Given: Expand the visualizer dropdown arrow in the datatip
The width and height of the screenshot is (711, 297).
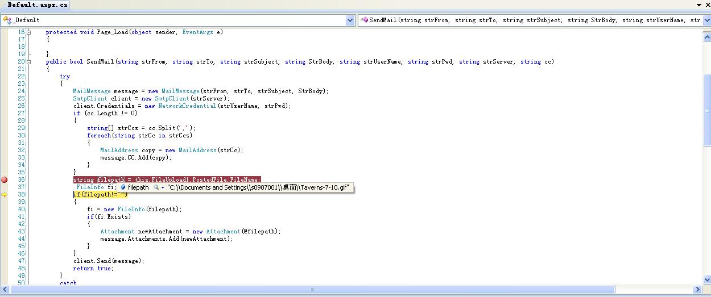Looking at the screenshot, I should coord(163,187).
